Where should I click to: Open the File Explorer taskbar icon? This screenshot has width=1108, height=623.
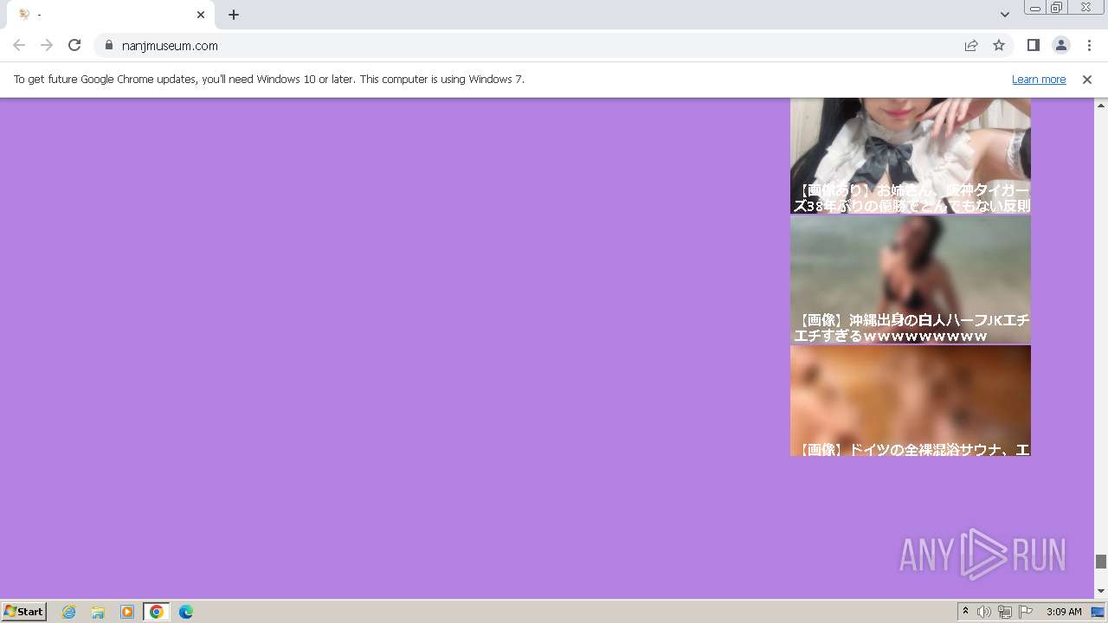pyautogui.click(x=98, y=612)
